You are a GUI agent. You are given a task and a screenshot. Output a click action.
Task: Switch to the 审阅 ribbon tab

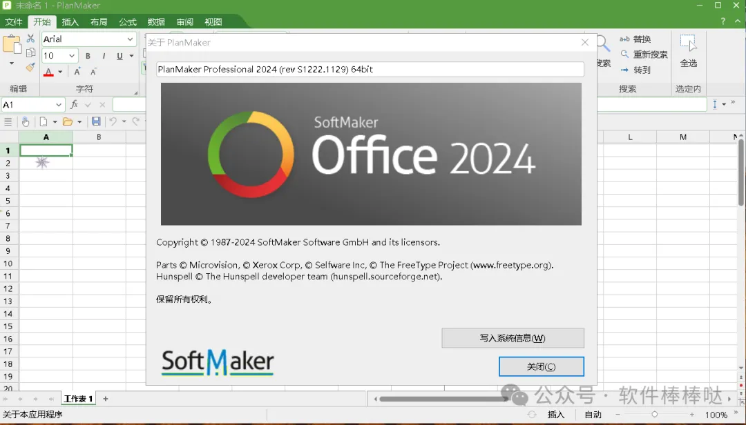184,22
